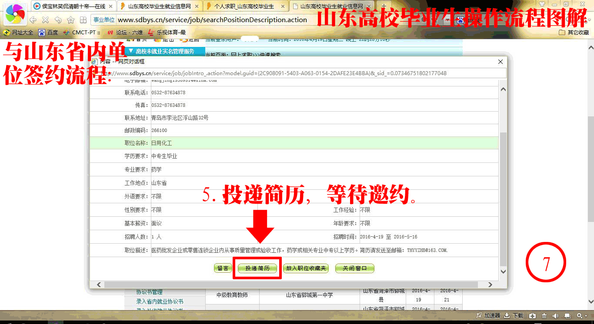
Task: Click the main page scrollbar down arrow
Action: click(591, 301)
